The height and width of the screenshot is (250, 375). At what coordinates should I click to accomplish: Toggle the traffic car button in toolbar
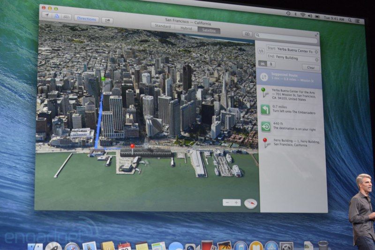click(x=66, y=17)
